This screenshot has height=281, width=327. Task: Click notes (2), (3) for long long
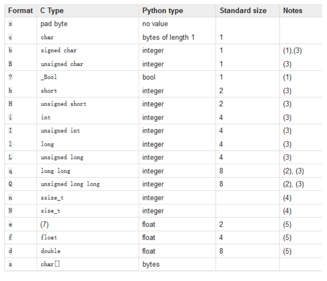[x=293, y=171]
